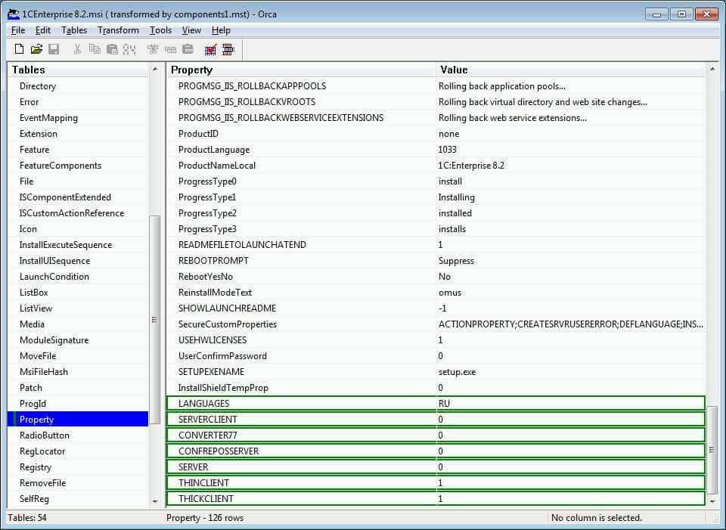
Task: Sort by the Property column header
Action: pyautogui.click(x=302, y=70)
